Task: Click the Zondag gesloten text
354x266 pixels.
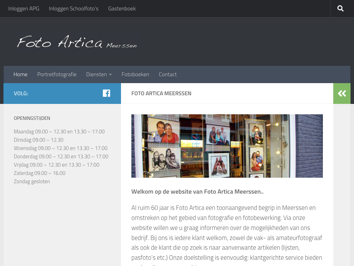Action: [32, 181]
